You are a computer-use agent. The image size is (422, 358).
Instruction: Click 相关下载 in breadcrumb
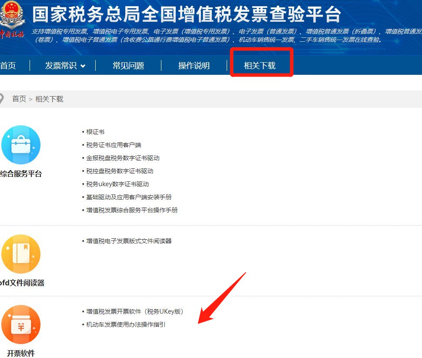[x=49, y=99]
